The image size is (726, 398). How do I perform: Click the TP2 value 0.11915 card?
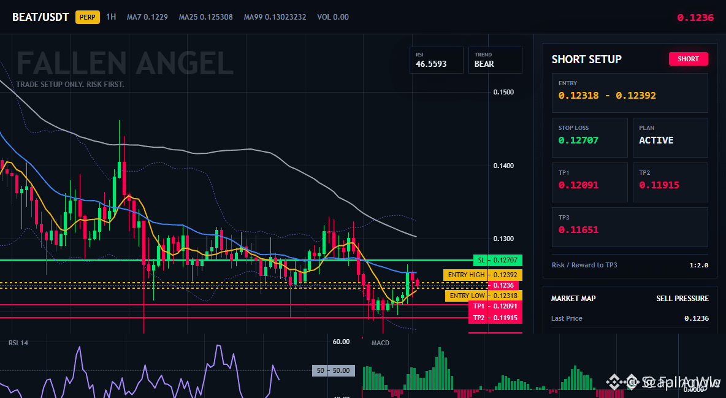coord(670,182)
